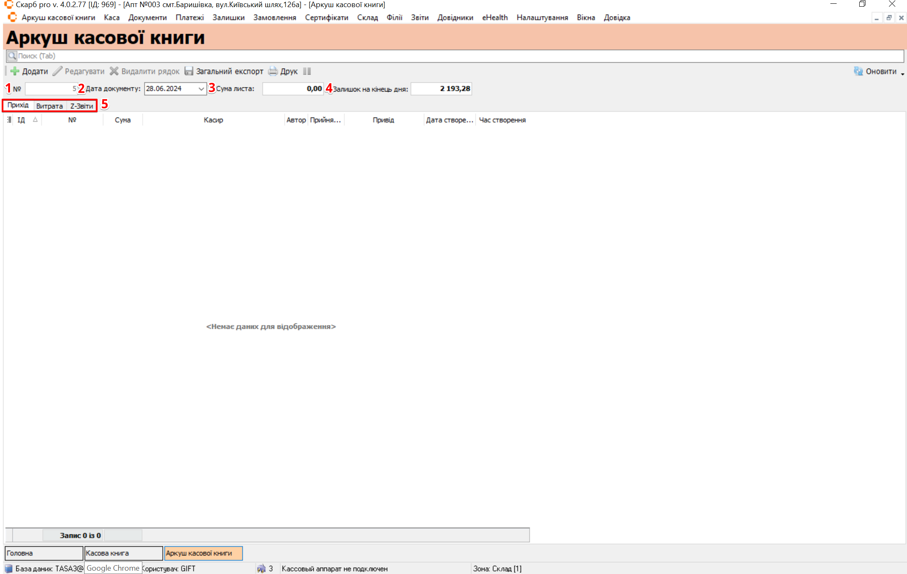Click the messages icon in status bar
Screen dimensions: 907x574
click(261, 568)
